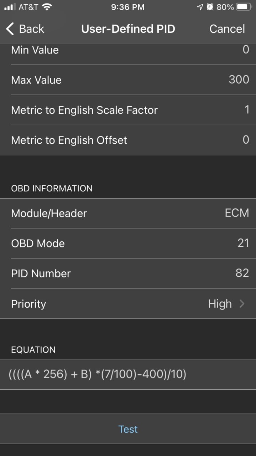Tap the Test button
Image resolution: width=256 pixels, height=456 pixels.
[128, 429]
